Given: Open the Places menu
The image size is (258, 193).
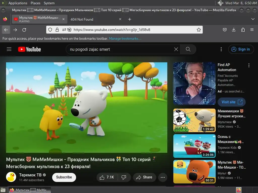Looking at the screenshot, I should (x=35, y=3).
